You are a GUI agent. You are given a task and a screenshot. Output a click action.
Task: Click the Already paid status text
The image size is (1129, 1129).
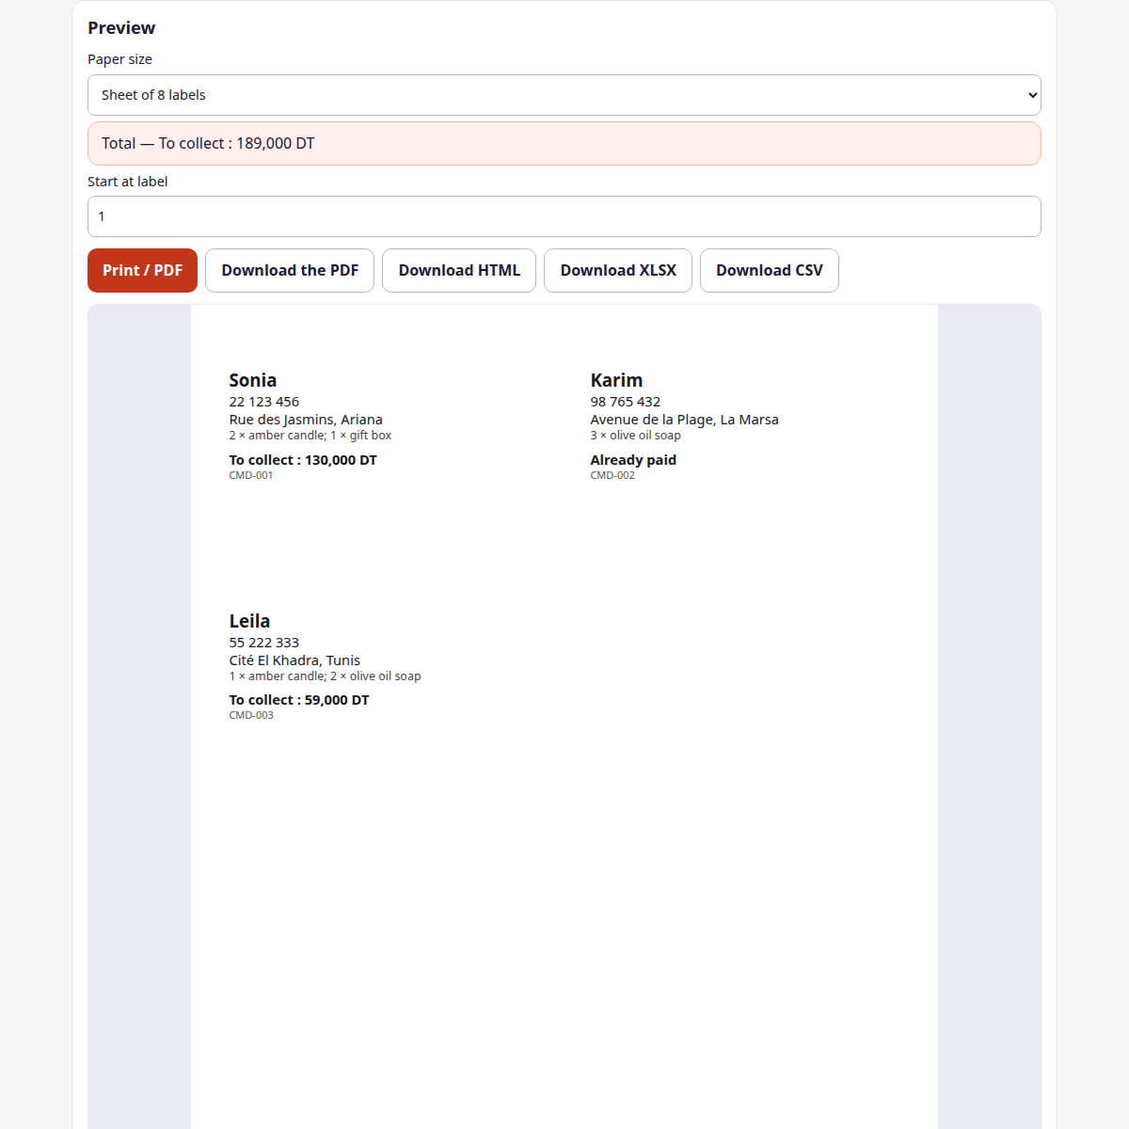click(x=633, y=460)
